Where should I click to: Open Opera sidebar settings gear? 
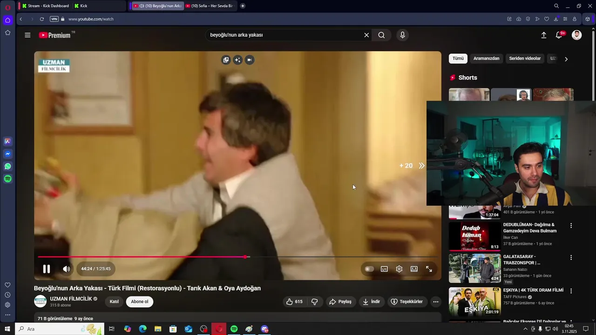(x=8, y=305)
